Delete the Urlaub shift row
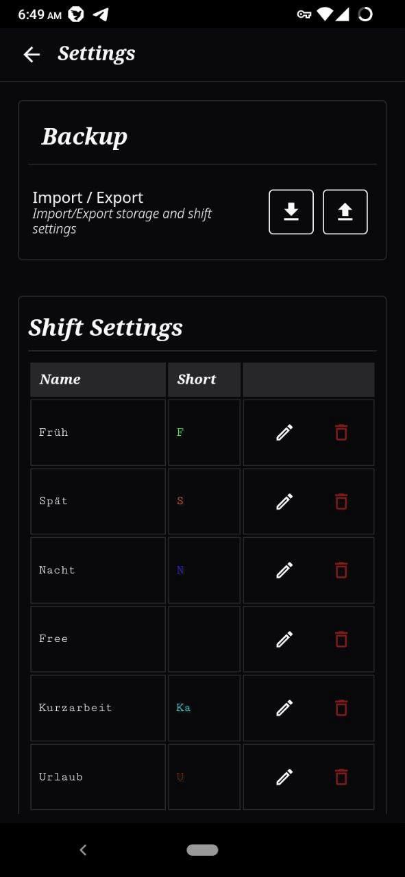 341,776
